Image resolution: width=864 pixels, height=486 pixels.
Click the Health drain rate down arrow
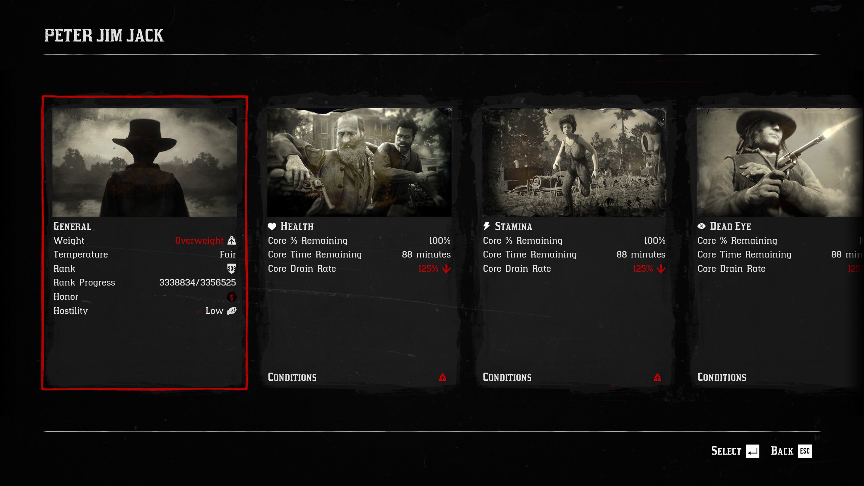tap(446, 269)
